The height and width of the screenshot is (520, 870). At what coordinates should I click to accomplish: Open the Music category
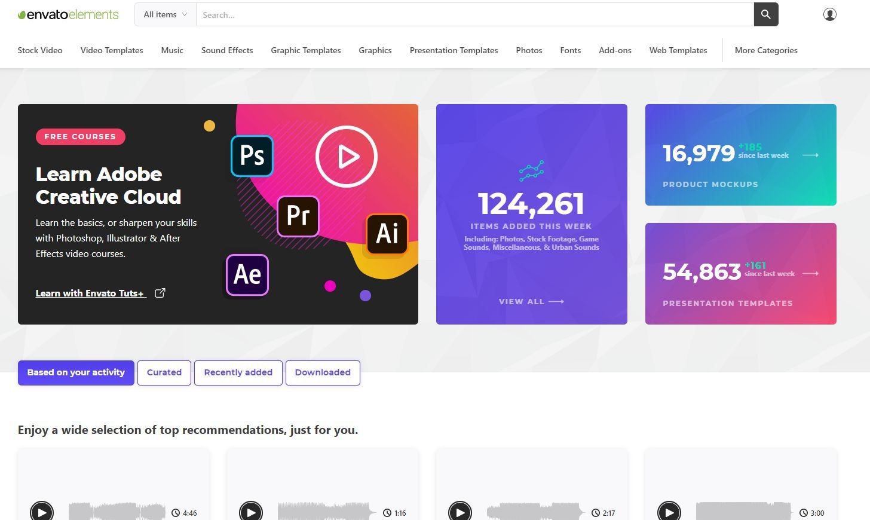coord(172,50)
